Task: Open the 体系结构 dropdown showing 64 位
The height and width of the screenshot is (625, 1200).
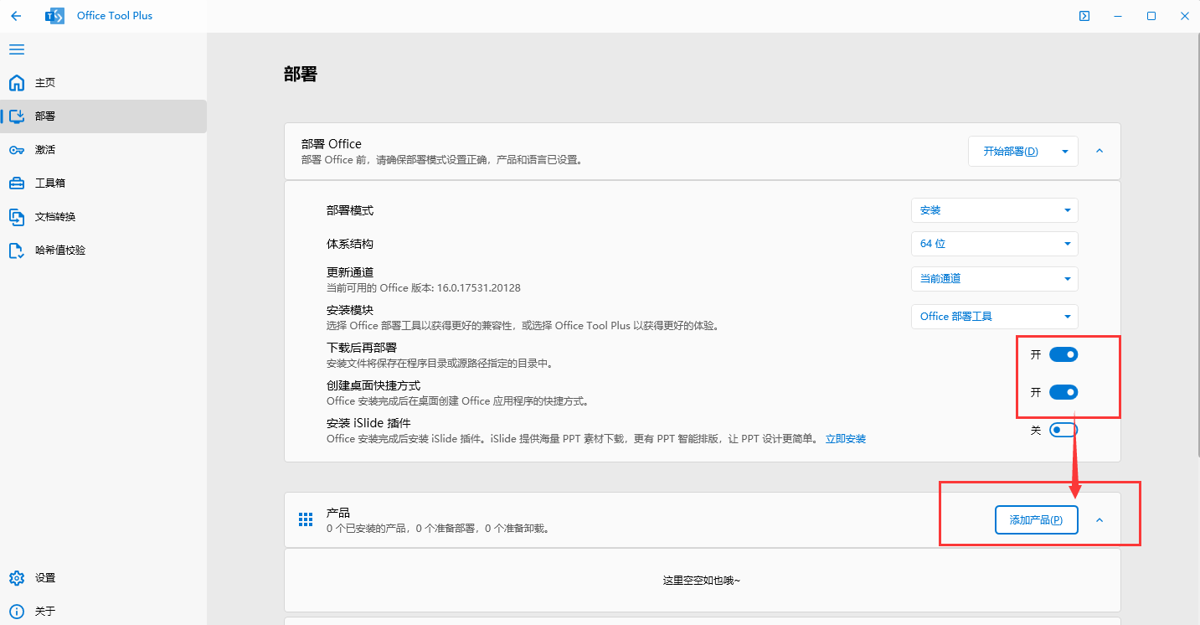Action: coord(994,243)
